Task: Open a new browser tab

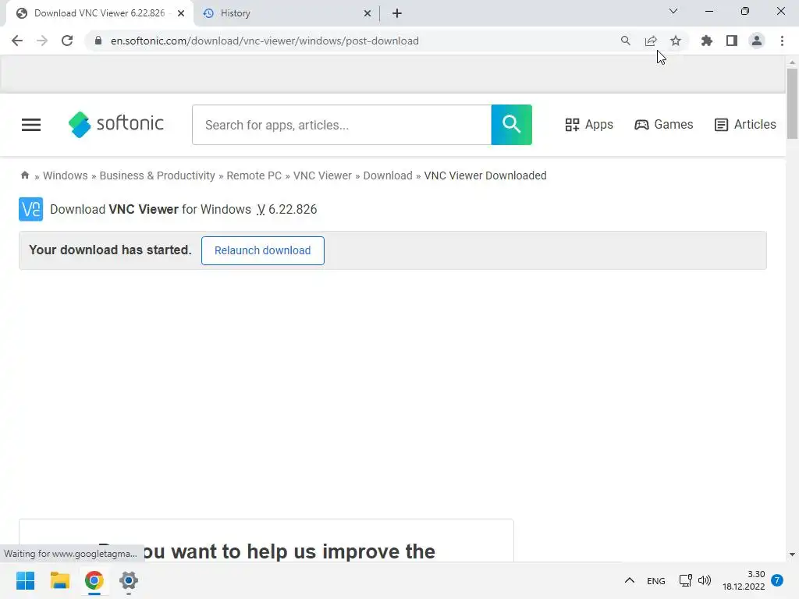Action: point(397,13)
